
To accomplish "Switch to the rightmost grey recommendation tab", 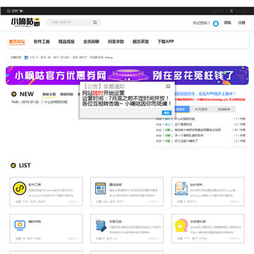I will tap(224, 109).
